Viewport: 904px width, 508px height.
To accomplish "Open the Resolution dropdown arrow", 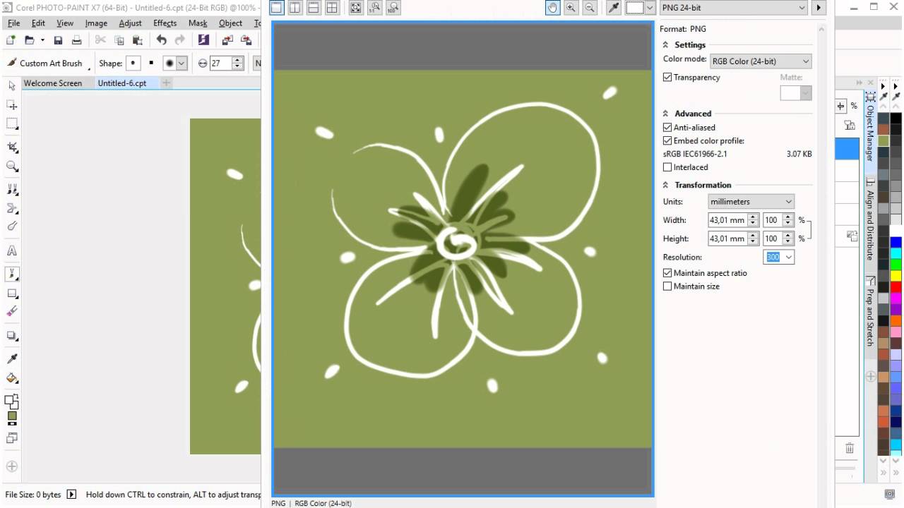I will click(788, 258).
